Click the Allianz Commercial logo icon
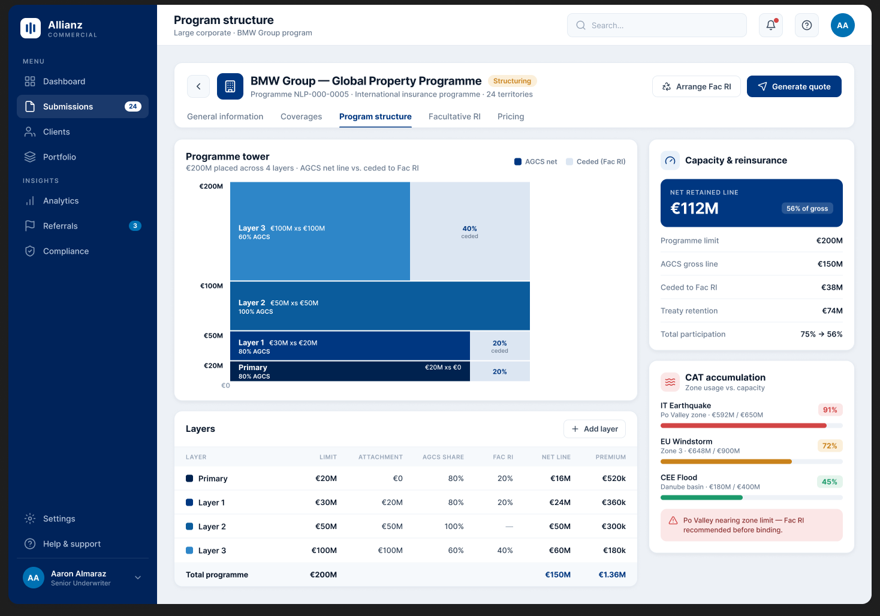Viewport: 880px width, 616px height. [x=31, y=28]
